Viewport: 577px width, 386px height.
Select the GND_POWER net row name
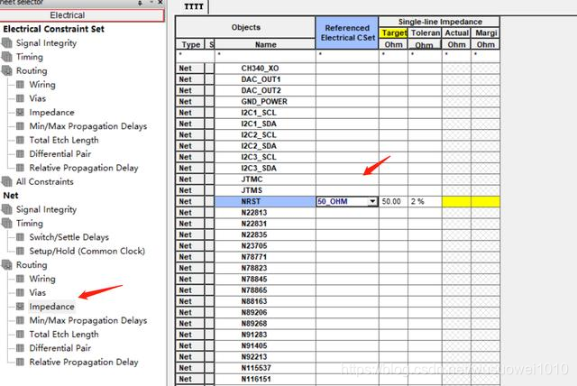265,102
